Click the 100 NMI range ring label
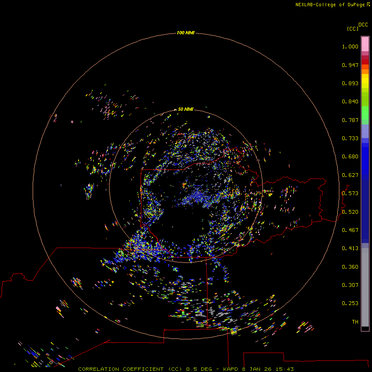The height and width of the screenshot is (372, 372). coord(186,33)
